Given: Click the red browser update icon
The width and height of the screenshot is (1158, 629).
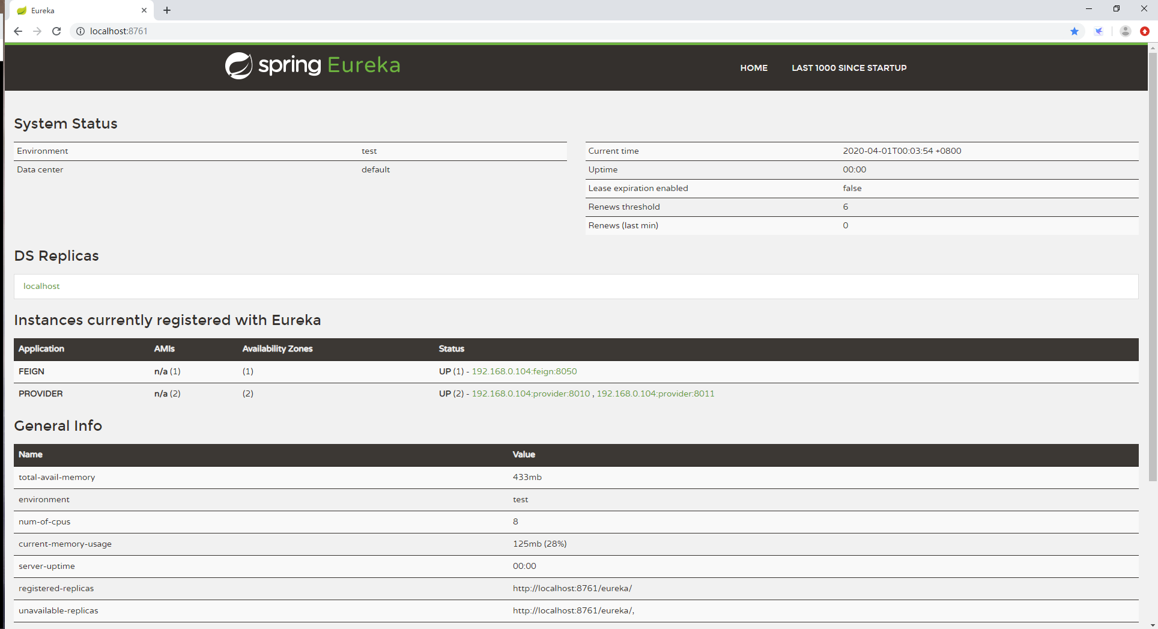Looking at the screenshot, I should 1145,31.
